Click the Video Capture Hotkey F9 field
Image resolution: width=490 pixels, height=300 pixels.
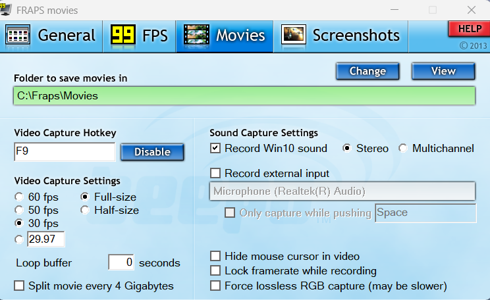pos(65,152)
